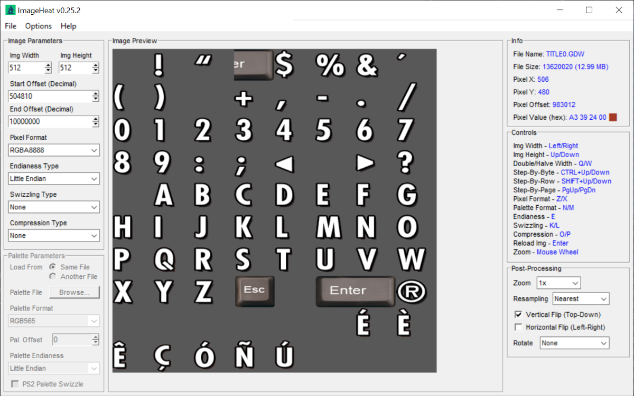Increment the Start Offset spinner up
634x396 pixels.
(95, 94)
